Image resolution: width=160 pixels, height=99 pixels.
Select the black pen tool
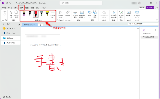tap(30, 13)
